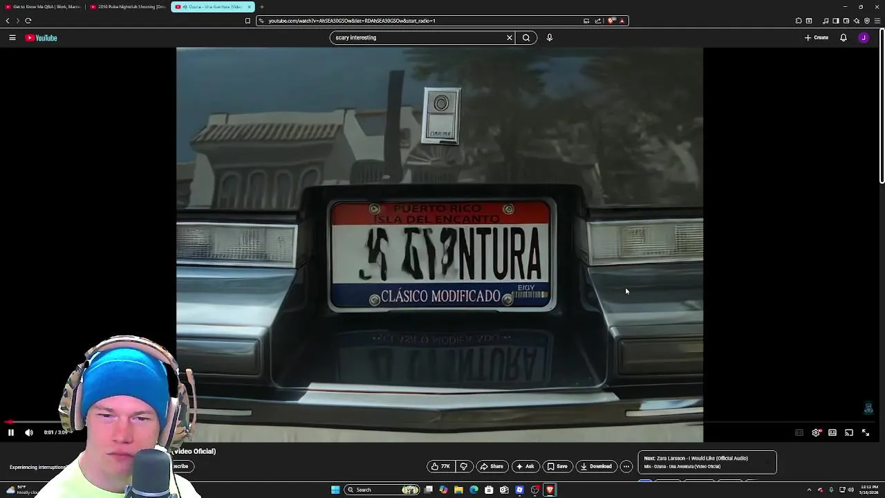The width and height of the screenshot is (885, 498).
Task: Mute the video with the speaker icon
Action: [29, 432]
